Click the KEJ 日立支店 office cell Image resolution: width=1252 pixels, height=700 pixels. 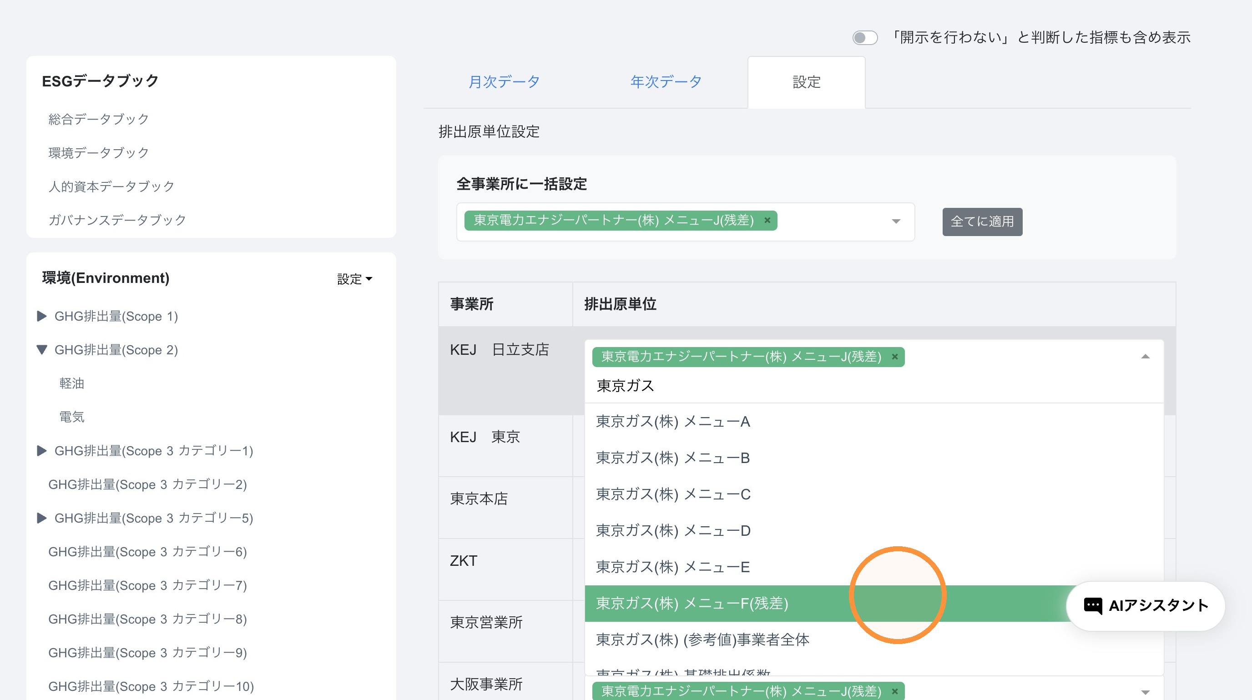(x=505, y=371)
